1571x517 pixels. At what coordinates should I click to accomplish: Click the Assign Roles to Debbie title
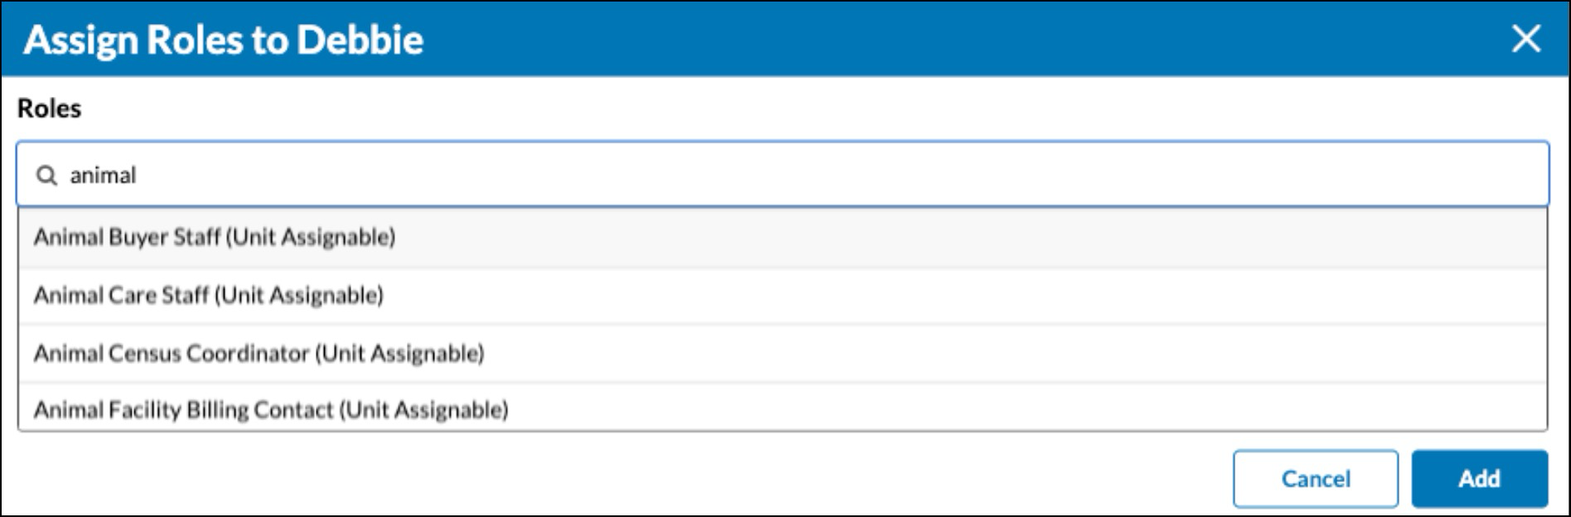pyautogui.click(x=224, y=40)
